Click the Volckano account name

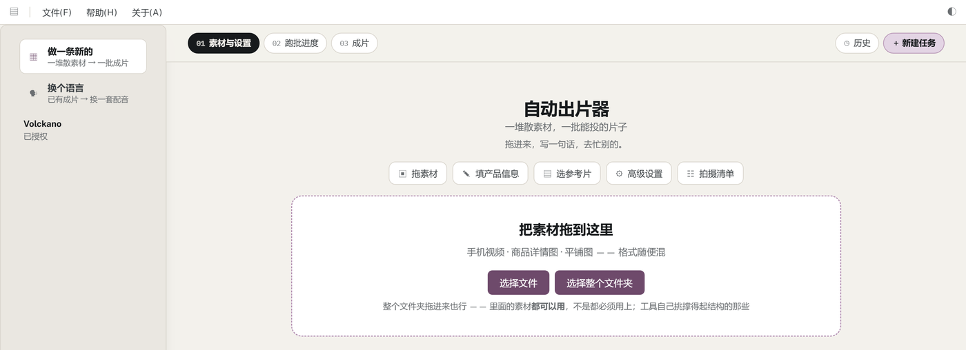pos(43,124)
